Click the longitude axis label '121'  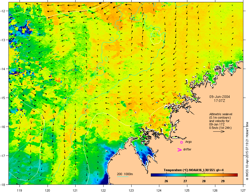click(x=75, y=190)
